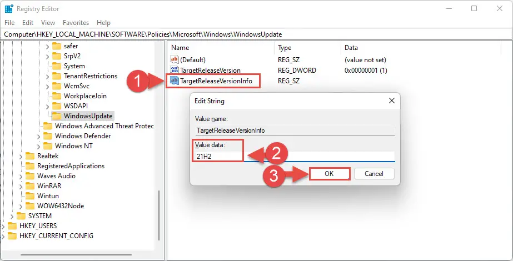Sort values by Data column header

point(421,48)
